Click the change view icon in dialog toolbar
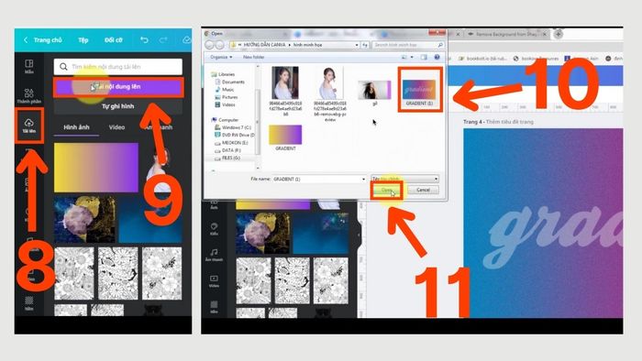The height and width of the screenshot is (361, 642). click(x=404, y=57)
